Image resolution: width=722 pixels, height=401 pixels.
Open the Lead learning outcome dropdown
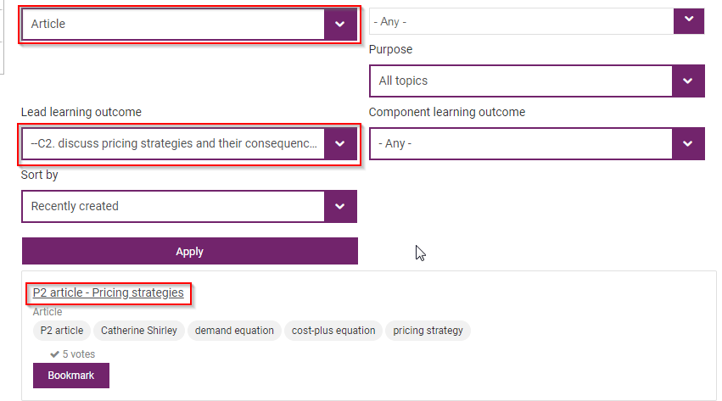[x=174, y=143]
